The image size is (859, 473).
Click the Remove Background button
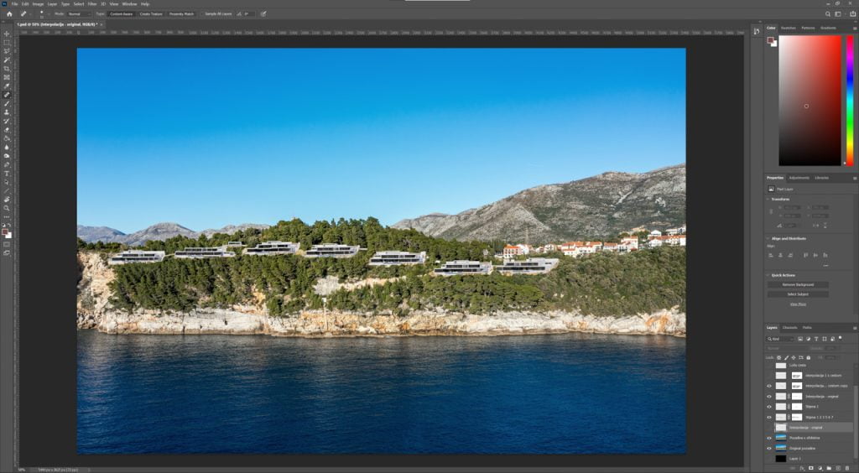pyautogui.click(x=797, y=284)
